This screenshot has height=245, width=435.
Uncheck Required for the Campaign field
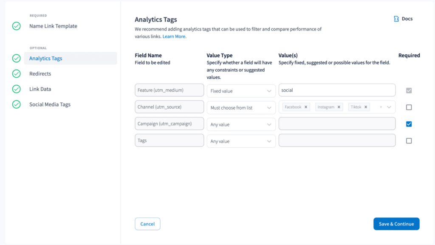(409, 124)
